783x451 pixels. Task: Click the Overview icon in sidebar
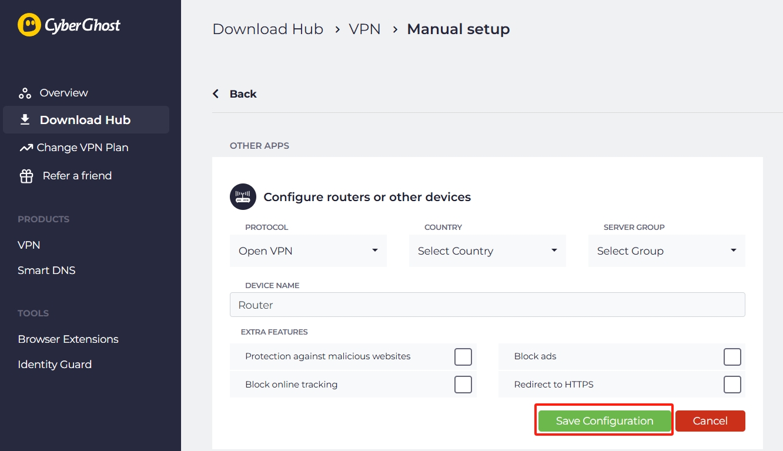pyautogui.click(x=25, y=93)
